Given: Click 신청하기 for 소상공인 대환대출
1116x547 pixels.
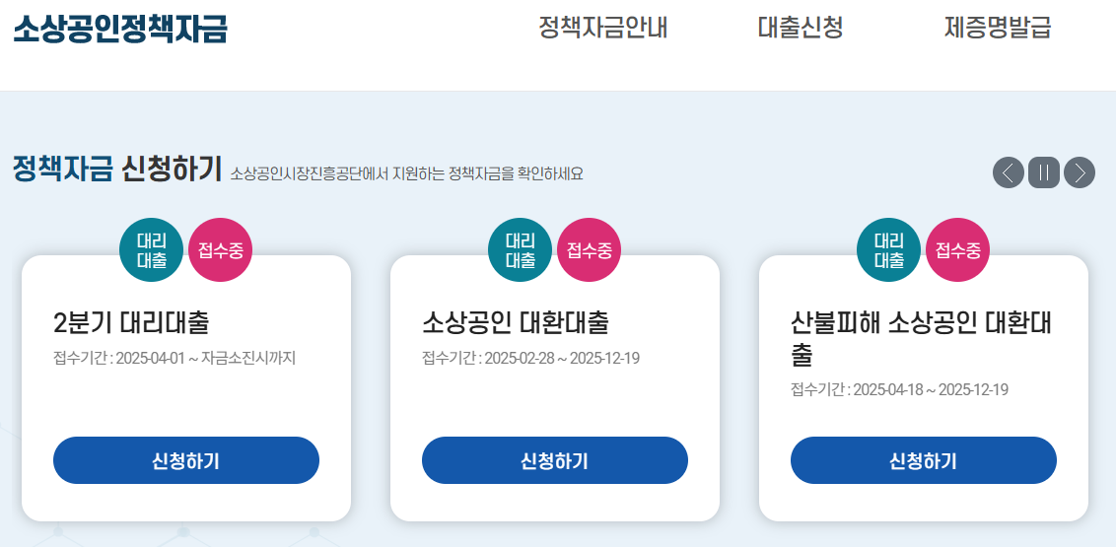Looking at the screenshot, I should click(x=555, y=460).
